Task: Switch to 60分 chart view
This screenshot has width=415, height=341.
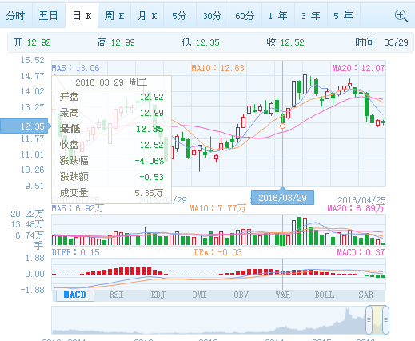Action: [x=245, y=16]
